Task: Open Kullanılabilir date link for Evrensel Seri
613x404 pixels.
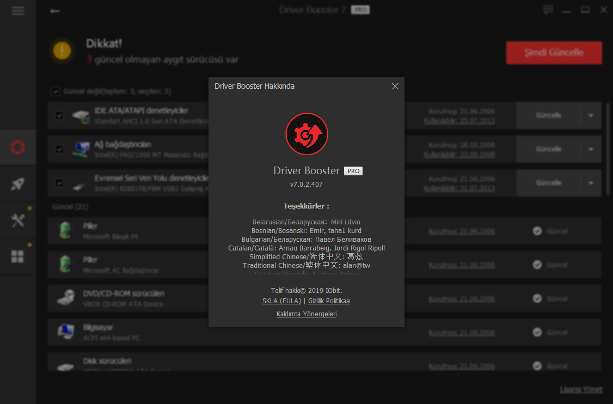Action: (x=459, y=188)
